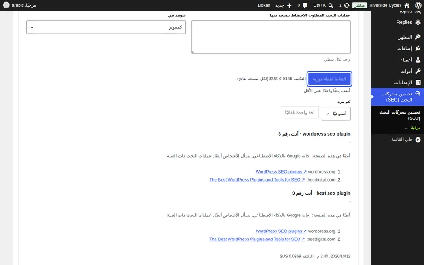Click the الإعدادات sliders icon

[418, 83]
